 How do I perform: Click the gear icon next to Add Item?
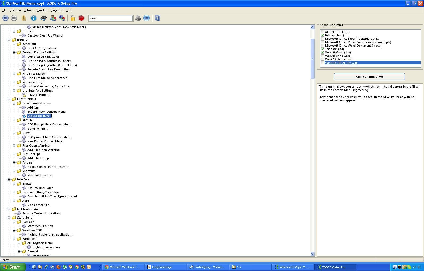coord(24,107)
